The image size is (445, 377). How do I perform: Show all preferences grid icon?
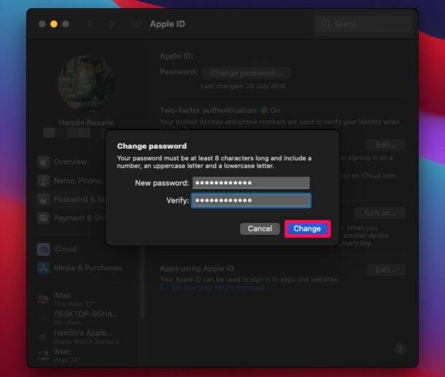tap(135, 24)
